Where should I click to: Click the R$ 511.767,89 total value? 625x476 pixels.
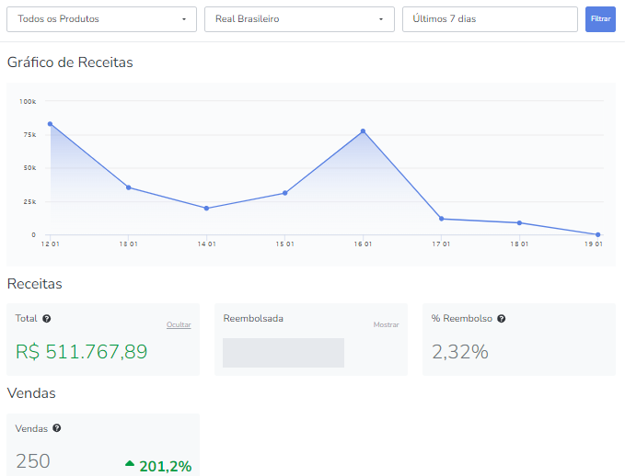click(81, 352)
